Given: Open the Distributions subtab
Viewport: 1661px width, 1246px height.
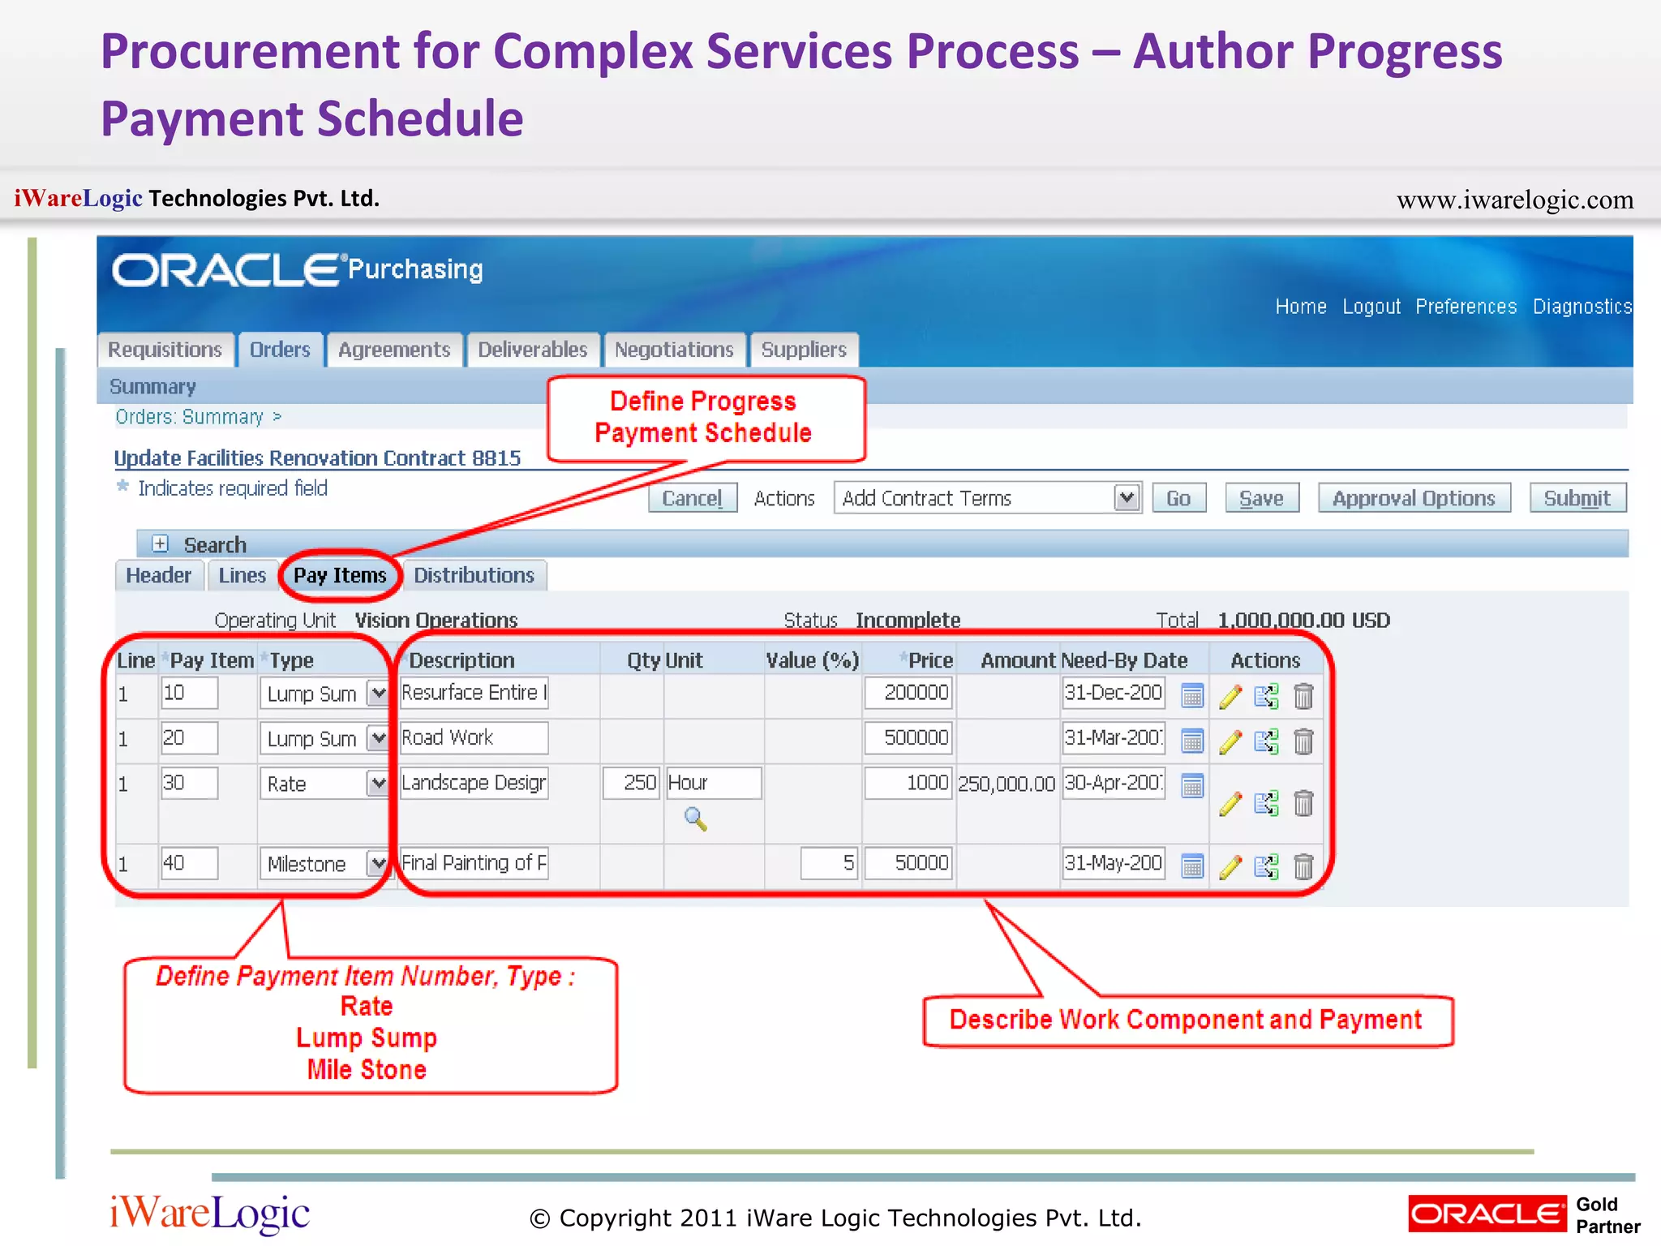Looking at the screenshot, I should tap(474, 575).
